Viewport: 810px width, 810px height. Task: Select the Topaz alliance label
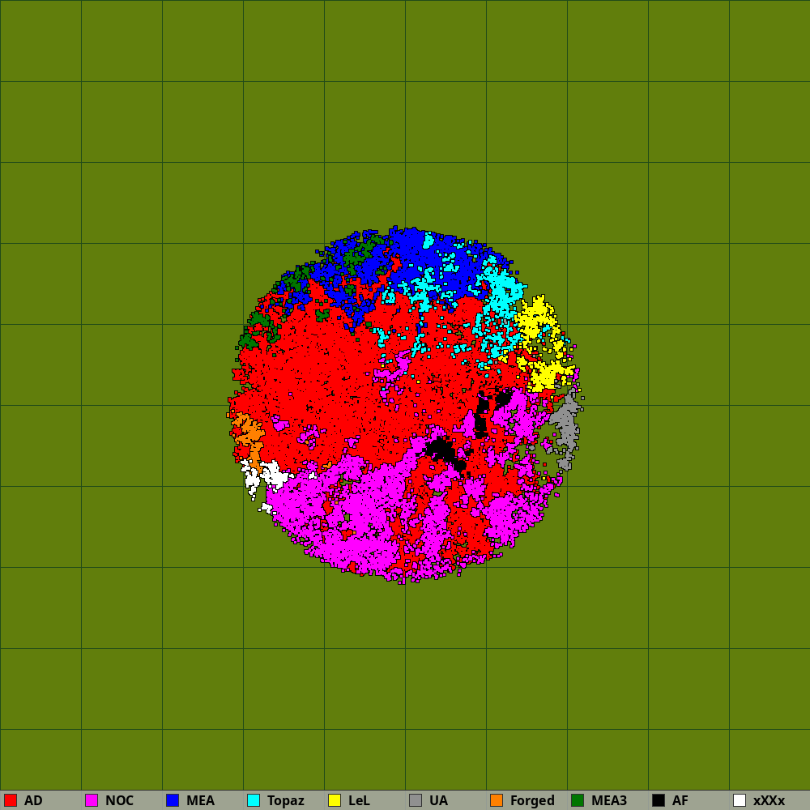(286, 801)
